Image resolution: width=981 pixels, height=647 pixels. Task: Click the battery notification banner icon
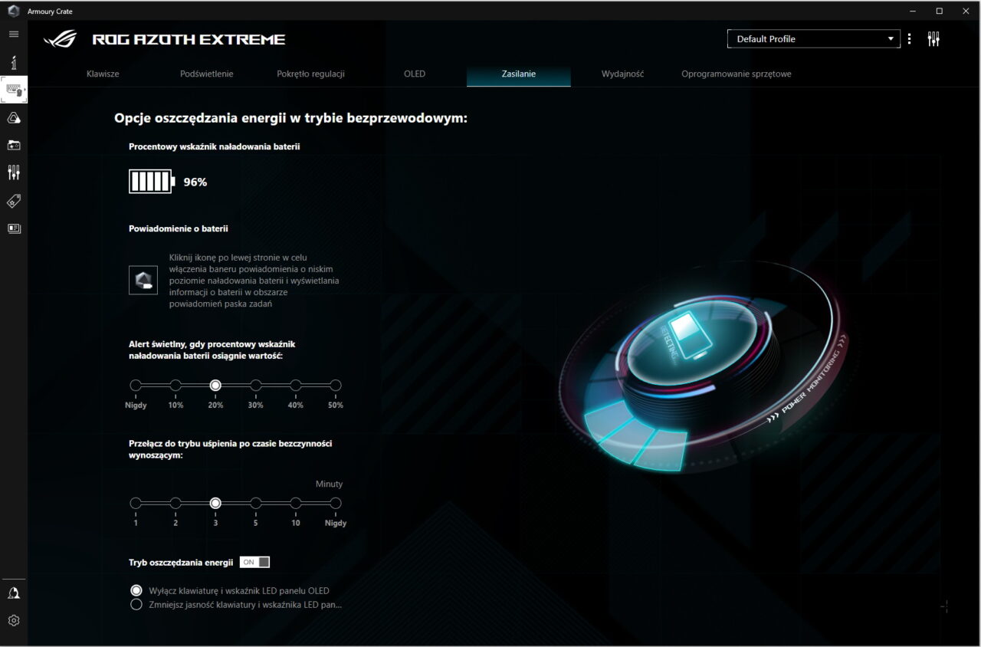pyautogui.click(x=143, y=281)
